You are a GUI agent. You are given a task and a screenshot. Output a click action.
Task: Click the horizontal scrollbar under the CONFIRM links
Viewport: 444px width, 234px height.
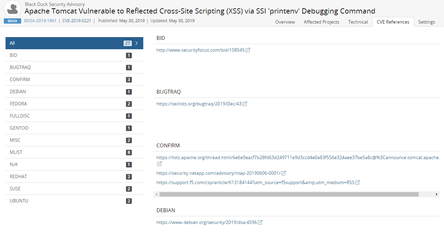(x=287, y=194)
